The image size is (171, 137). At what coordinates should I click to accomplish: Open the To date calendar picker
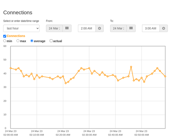131,28
